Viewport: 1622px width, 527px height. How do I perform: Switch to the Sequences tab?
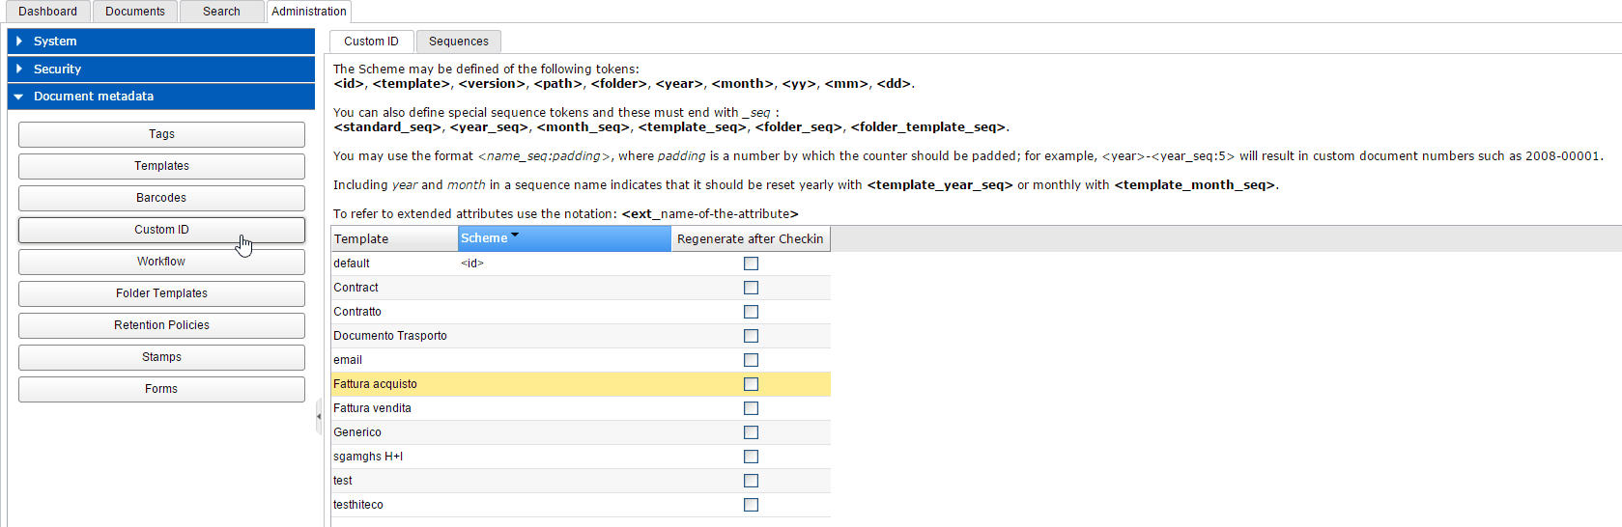click(x=459, y=42)
